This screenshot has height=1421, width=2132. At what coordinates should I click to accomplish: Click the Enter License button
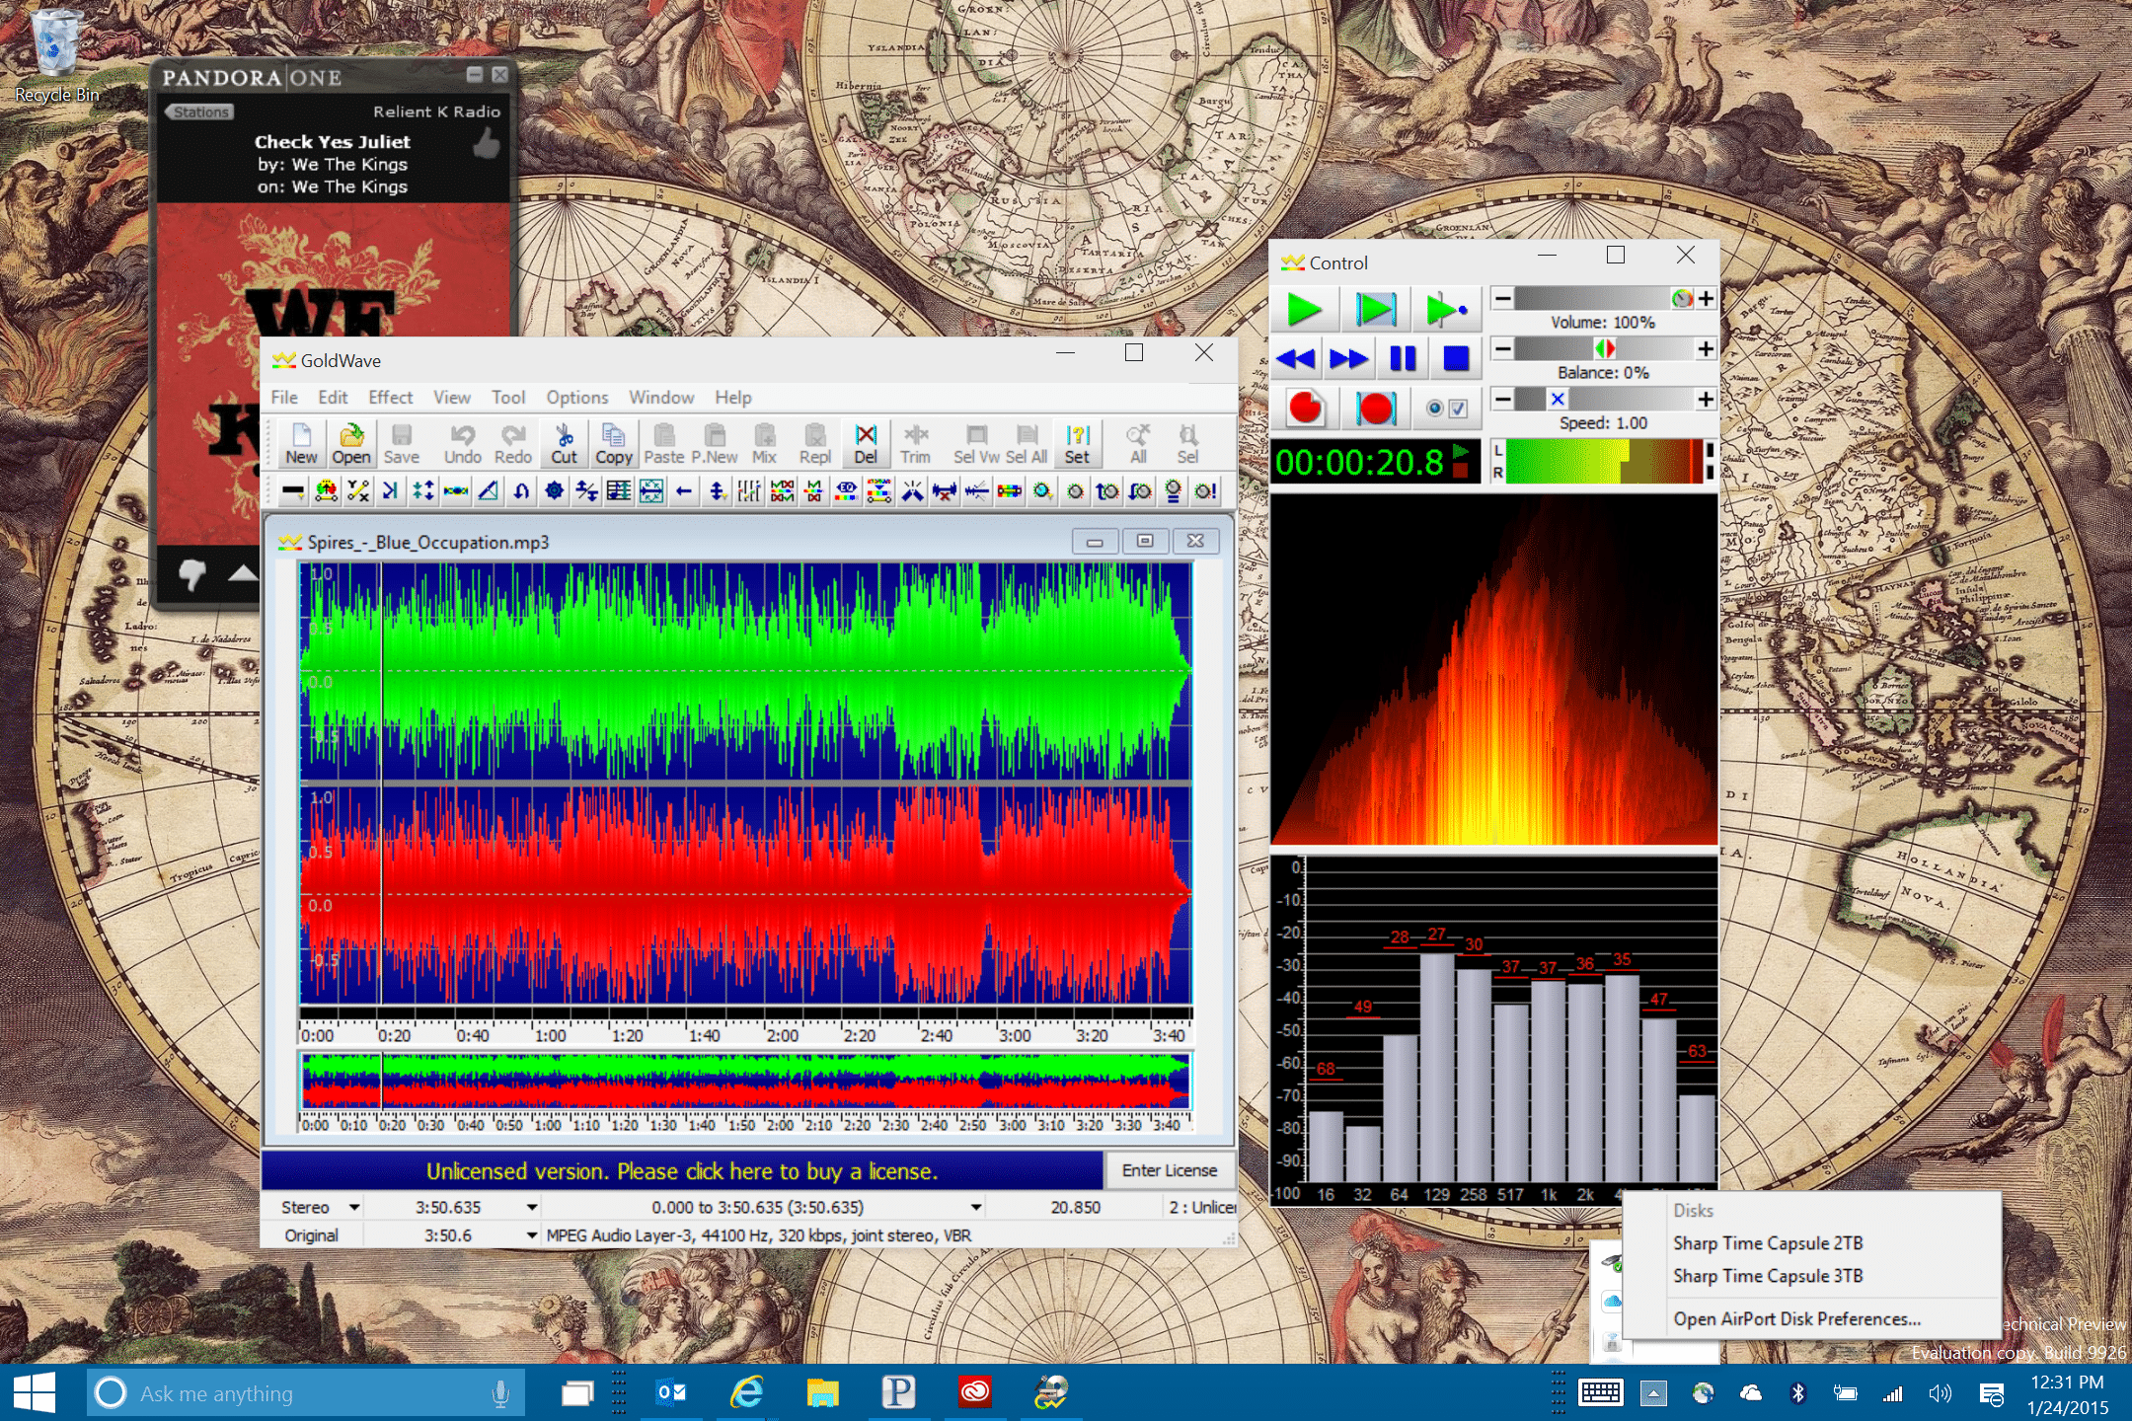(1170, 1170)
